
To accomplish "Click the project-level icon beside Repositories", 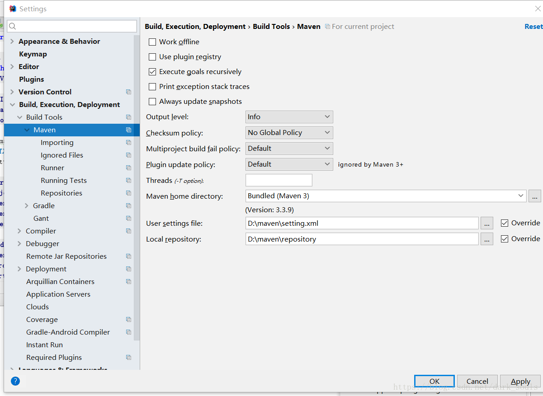I will coord(128,193).
